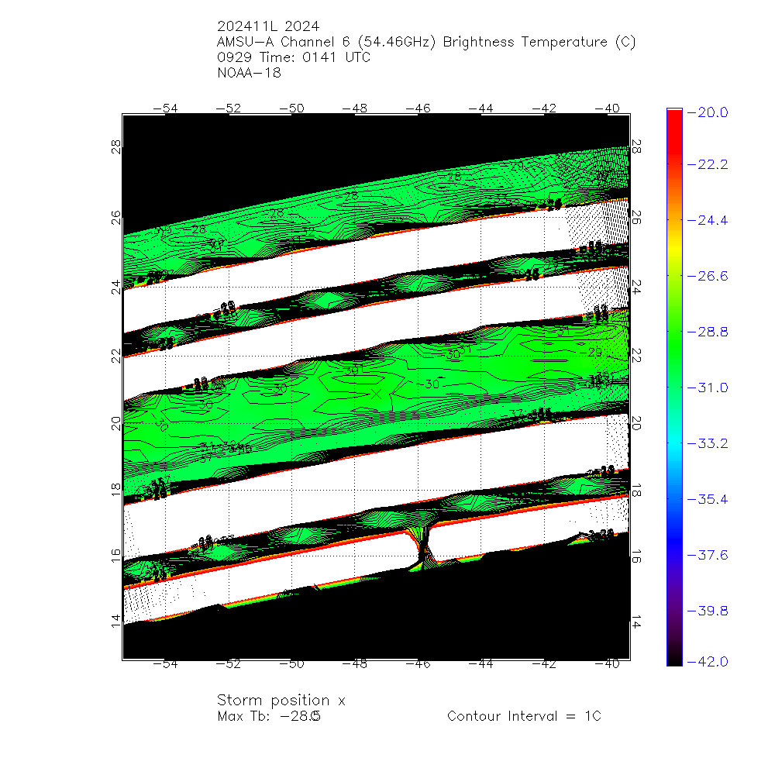Click the NOAA-18 satellite label

pyautogui.click(x=249, y=74)
